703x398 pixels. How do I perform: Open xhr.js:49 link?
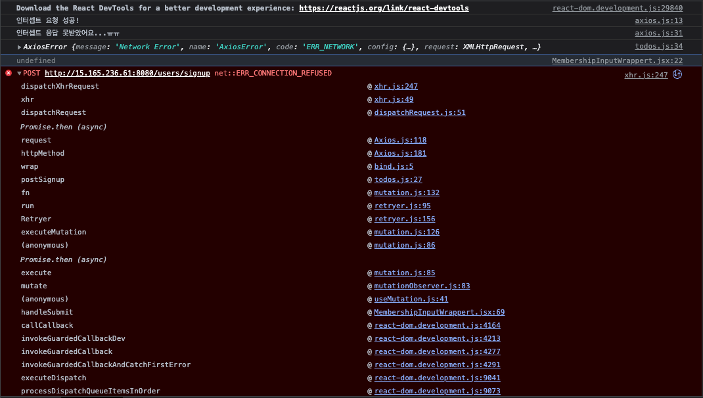394,100
